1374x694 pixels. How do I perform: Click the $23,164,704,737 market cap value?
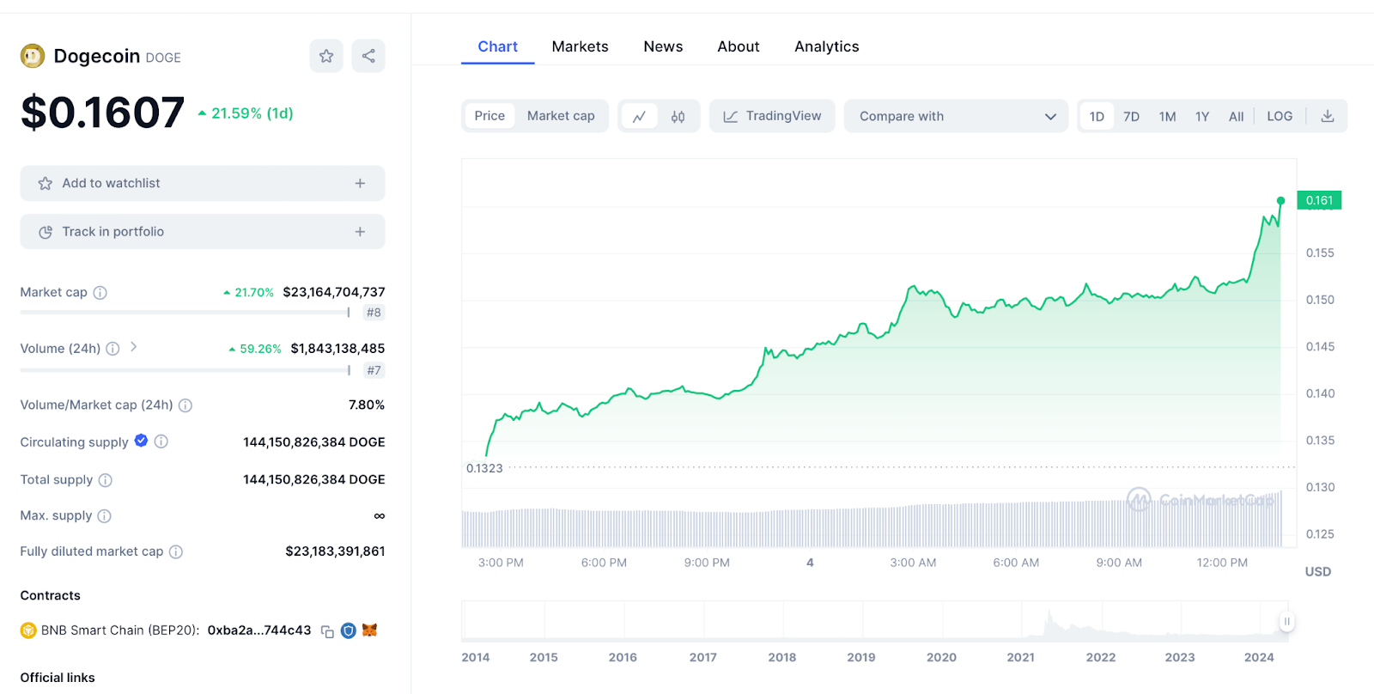[334, 292]
